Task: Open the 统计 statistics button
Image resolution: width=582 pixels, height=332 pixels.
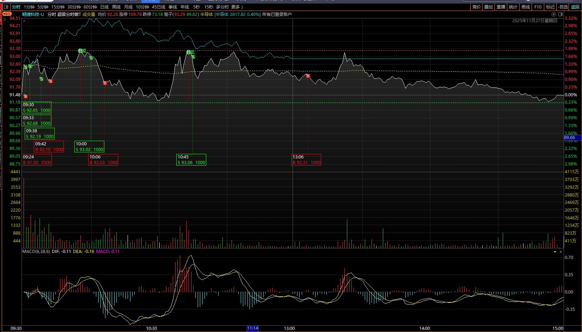Action: (513, 7)
